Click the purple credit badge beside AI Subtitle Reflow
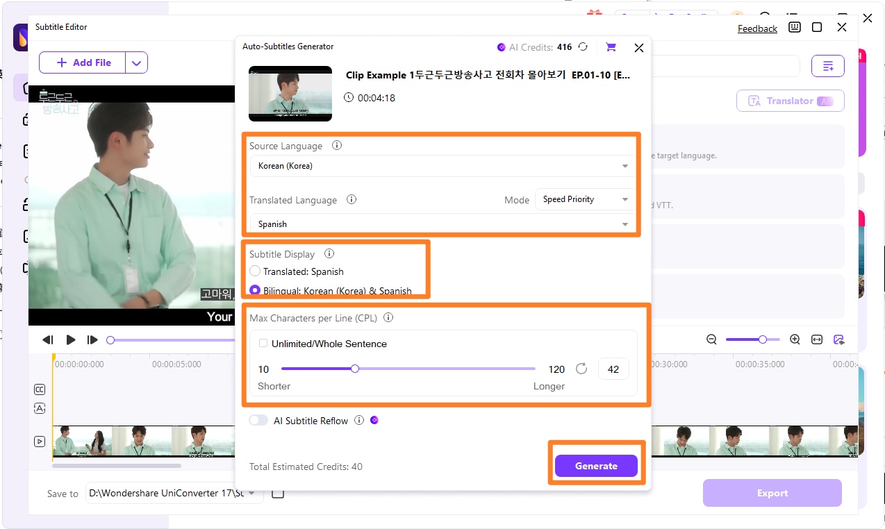Screen dimensions: 885x529 (x=374, y=420)
